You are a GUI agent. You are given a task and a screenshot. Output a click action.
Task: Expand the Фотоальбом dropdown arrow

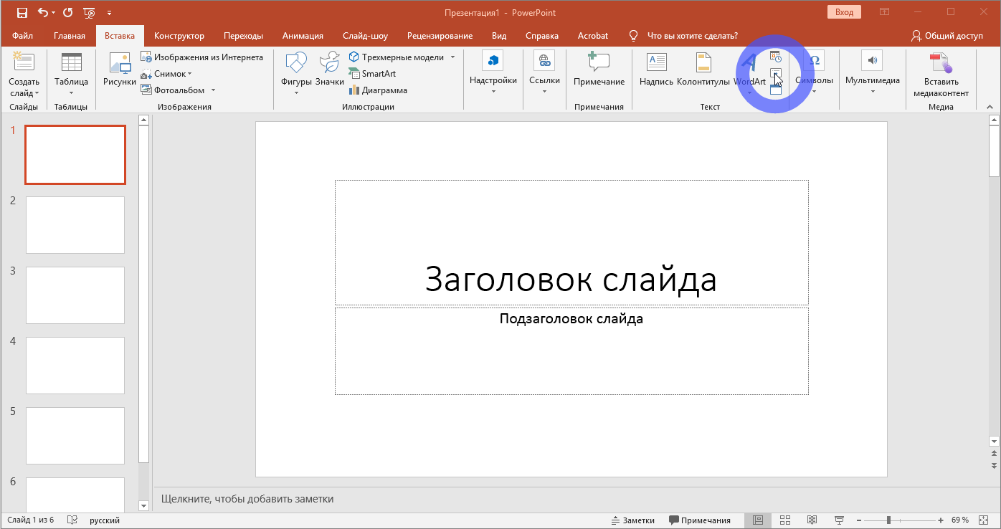click(213, 90)
